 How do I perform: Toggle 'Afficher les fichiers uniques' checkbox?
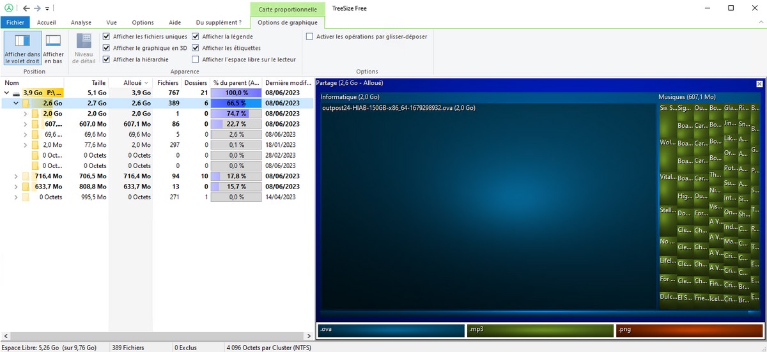[x=107, y=36]
